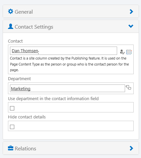Click the General gear icon
Viewport: 141px width, 158px height.
pyautogui.click(x=11, y=11)
